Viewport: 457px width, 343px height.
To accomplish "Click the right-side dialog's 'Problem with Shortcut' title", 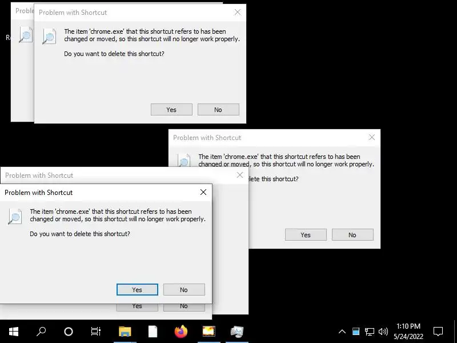I will coord(207,138).
